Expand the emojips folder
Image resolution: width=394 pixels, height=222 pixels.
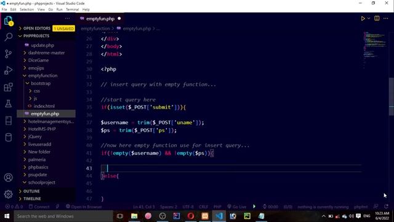tap(36, 68)
